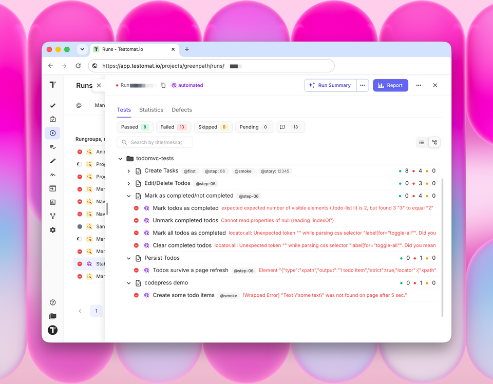The width and height of the screenshot is (493, 384).
Task: Switch to the Defects tab
Action: point(182,110)
